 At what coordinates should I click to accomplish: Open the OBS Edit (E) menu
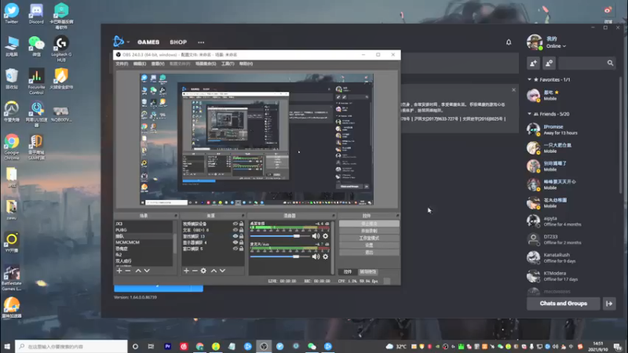[x=140, y=64]
